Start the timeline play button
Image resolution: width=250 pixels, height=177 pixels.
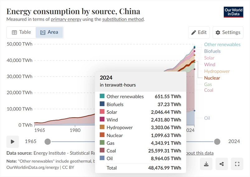(12, 141)
